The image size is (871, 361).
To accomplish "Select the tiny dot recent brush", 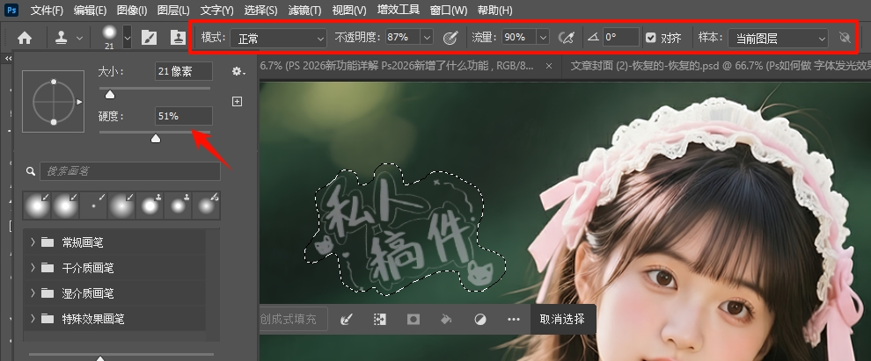I will tap(93, 206).
